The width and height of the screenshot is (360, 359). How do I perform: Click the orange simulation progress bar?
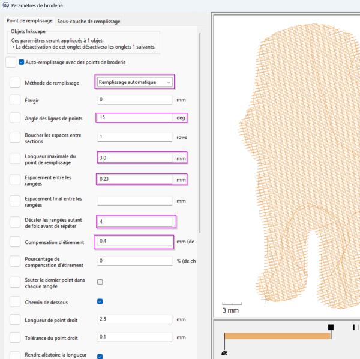278,336
